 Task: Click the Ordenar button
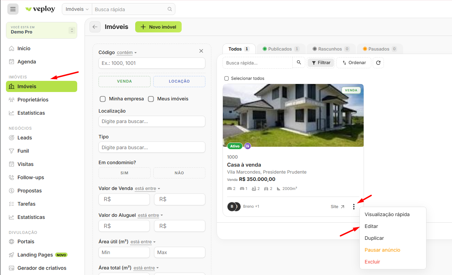[354, 63]
